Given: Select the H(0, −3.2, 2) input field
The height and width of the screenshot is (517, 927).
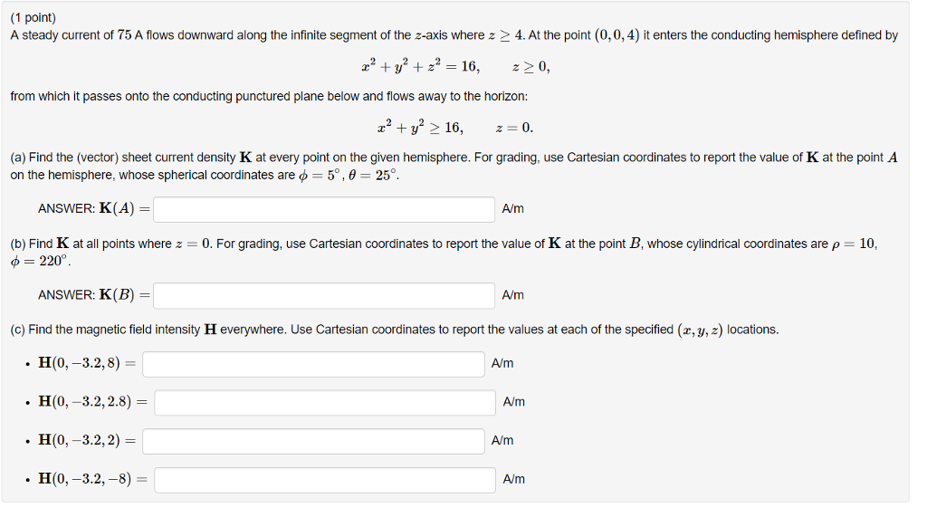Looking at the screenshot, I should pos(313,441).
